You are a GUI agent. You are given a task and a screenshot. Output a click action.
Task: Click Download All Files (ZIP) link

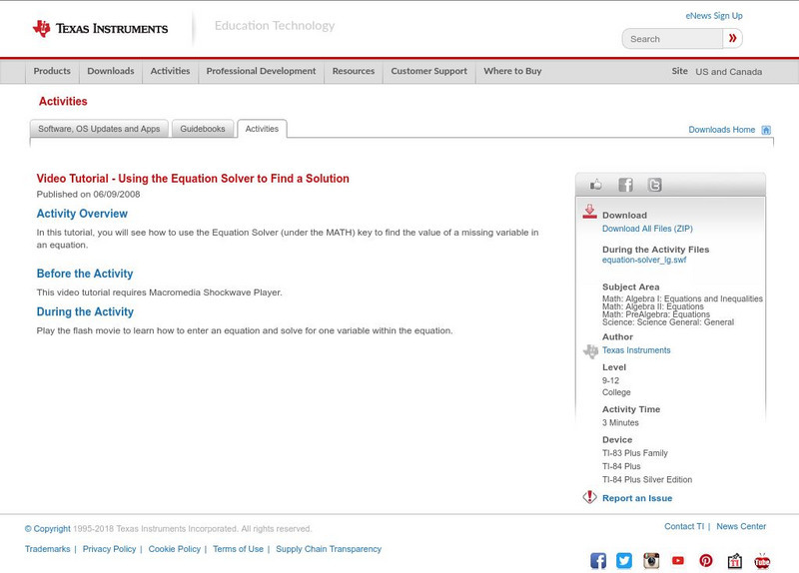pos(647,229)
